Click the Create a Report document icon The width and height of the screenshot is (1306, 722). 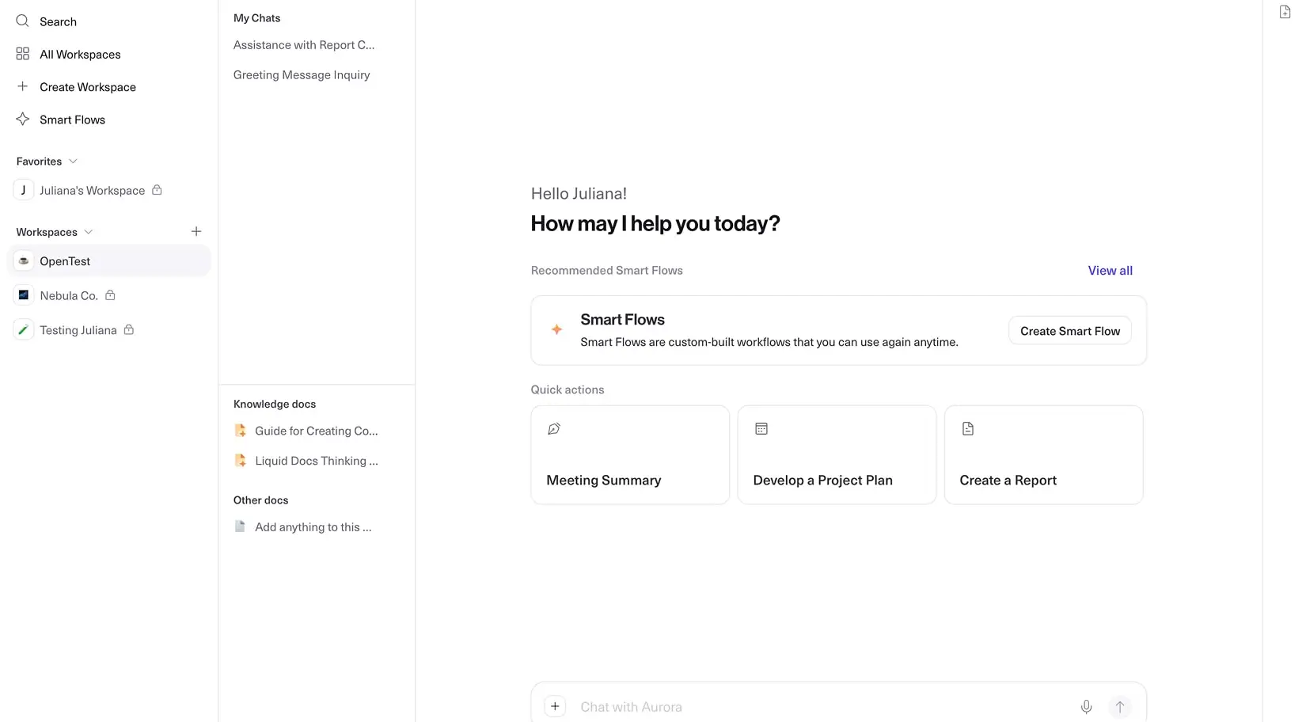(x=967, y=429)
